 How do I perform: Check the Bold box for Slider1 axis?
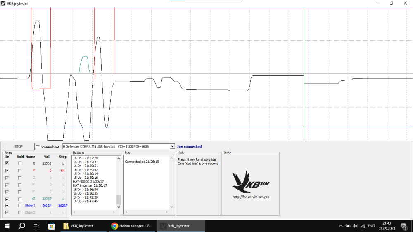tap(19, 206)
